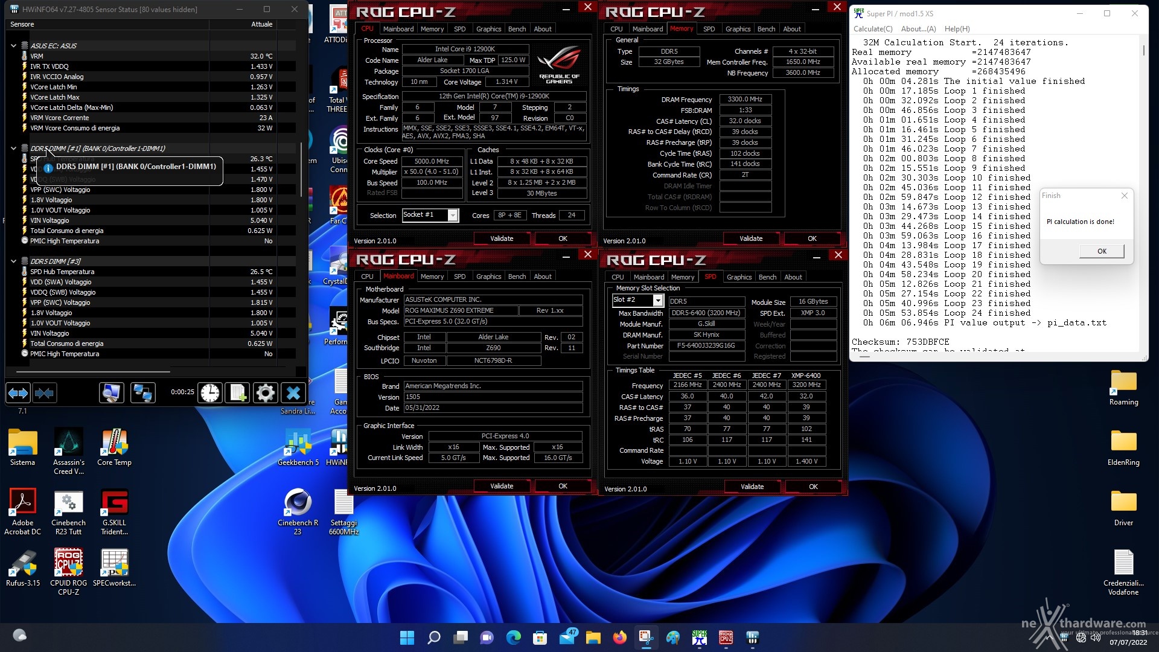
Task: Open Settaggi 6600MHz text file icon
Action: (343, 512)
